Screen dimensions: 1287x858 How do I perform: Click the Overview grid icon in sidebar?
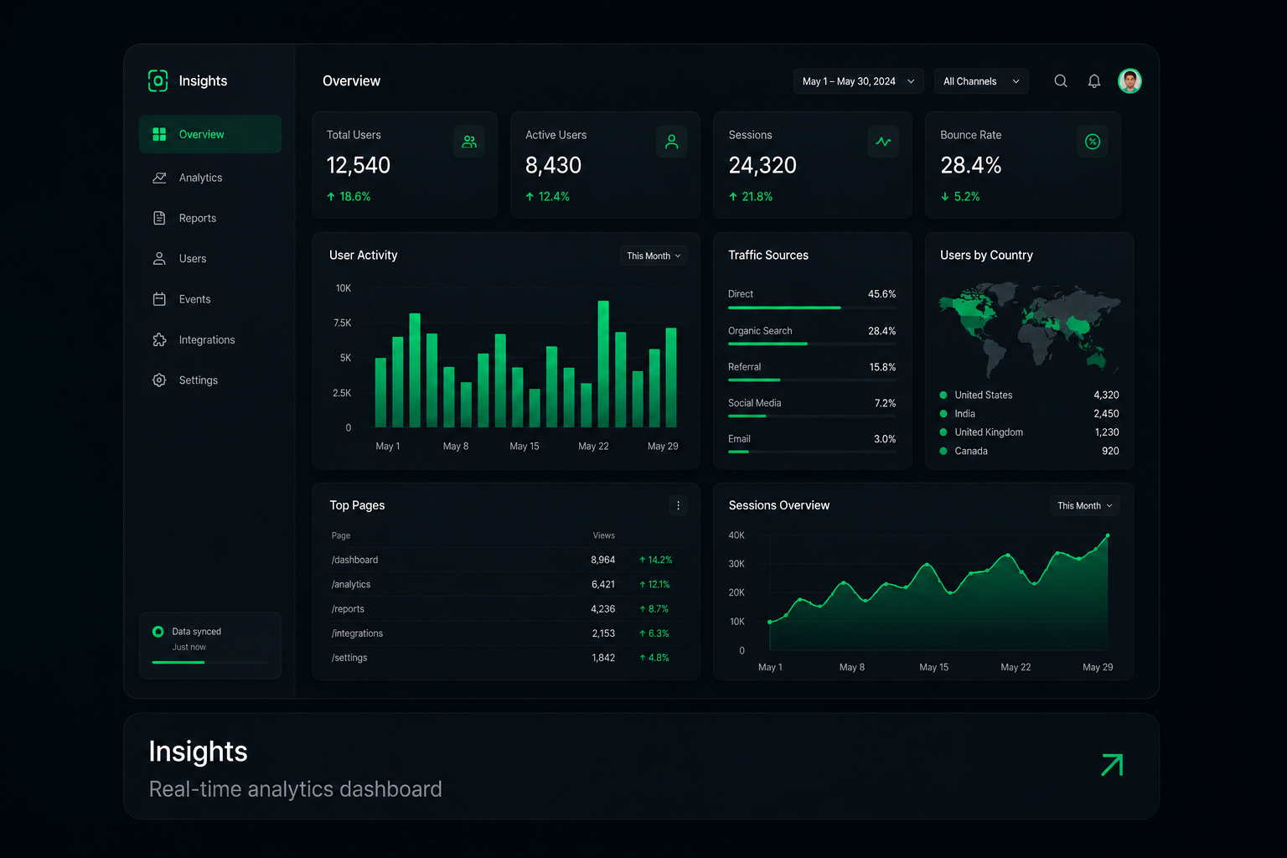tap(159, 134)
